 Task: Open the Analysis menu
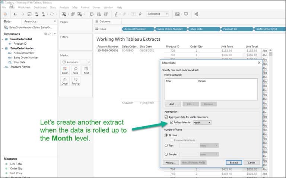click(64, 7)
